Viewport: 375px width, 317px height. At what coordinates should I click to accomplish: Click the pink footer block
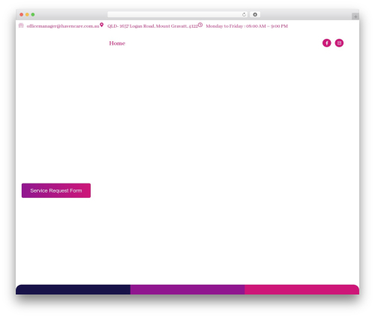(x=302, y=289)
